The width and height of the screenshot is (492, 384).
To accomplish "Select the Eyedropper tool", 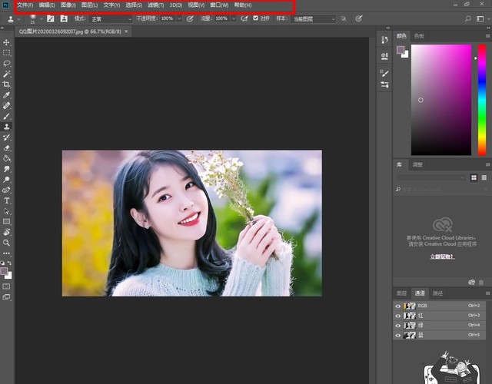I will click(7, 94).
